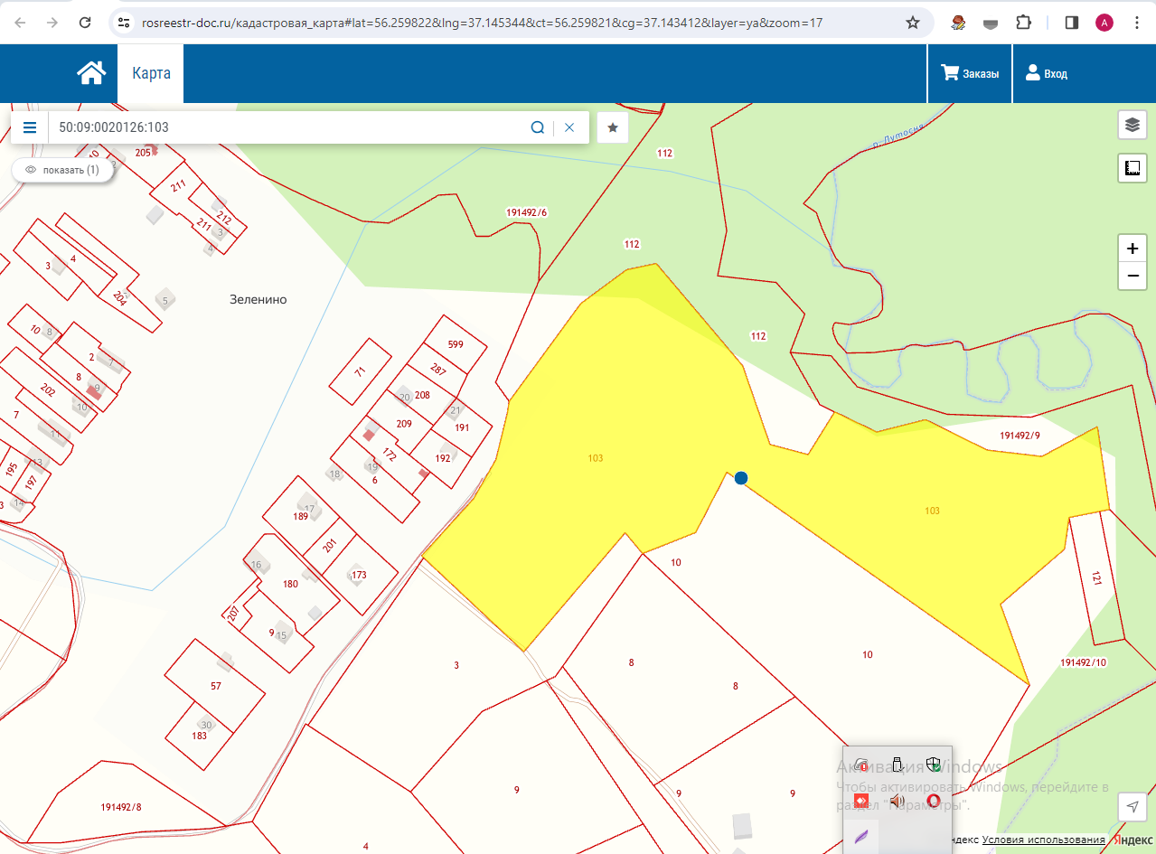This screenshot has height=854, width=1156.
Task: Clear the cadastral number search field
Action: click(x=569, y=127)
